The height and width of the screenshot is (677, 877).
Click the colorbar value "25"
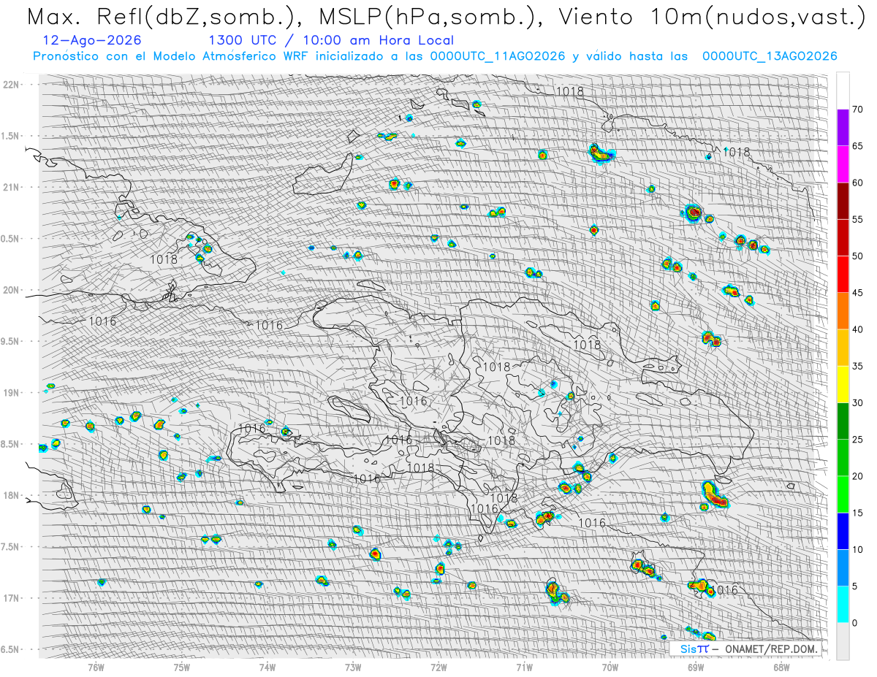pyautogui.click(x=857, y=440)
